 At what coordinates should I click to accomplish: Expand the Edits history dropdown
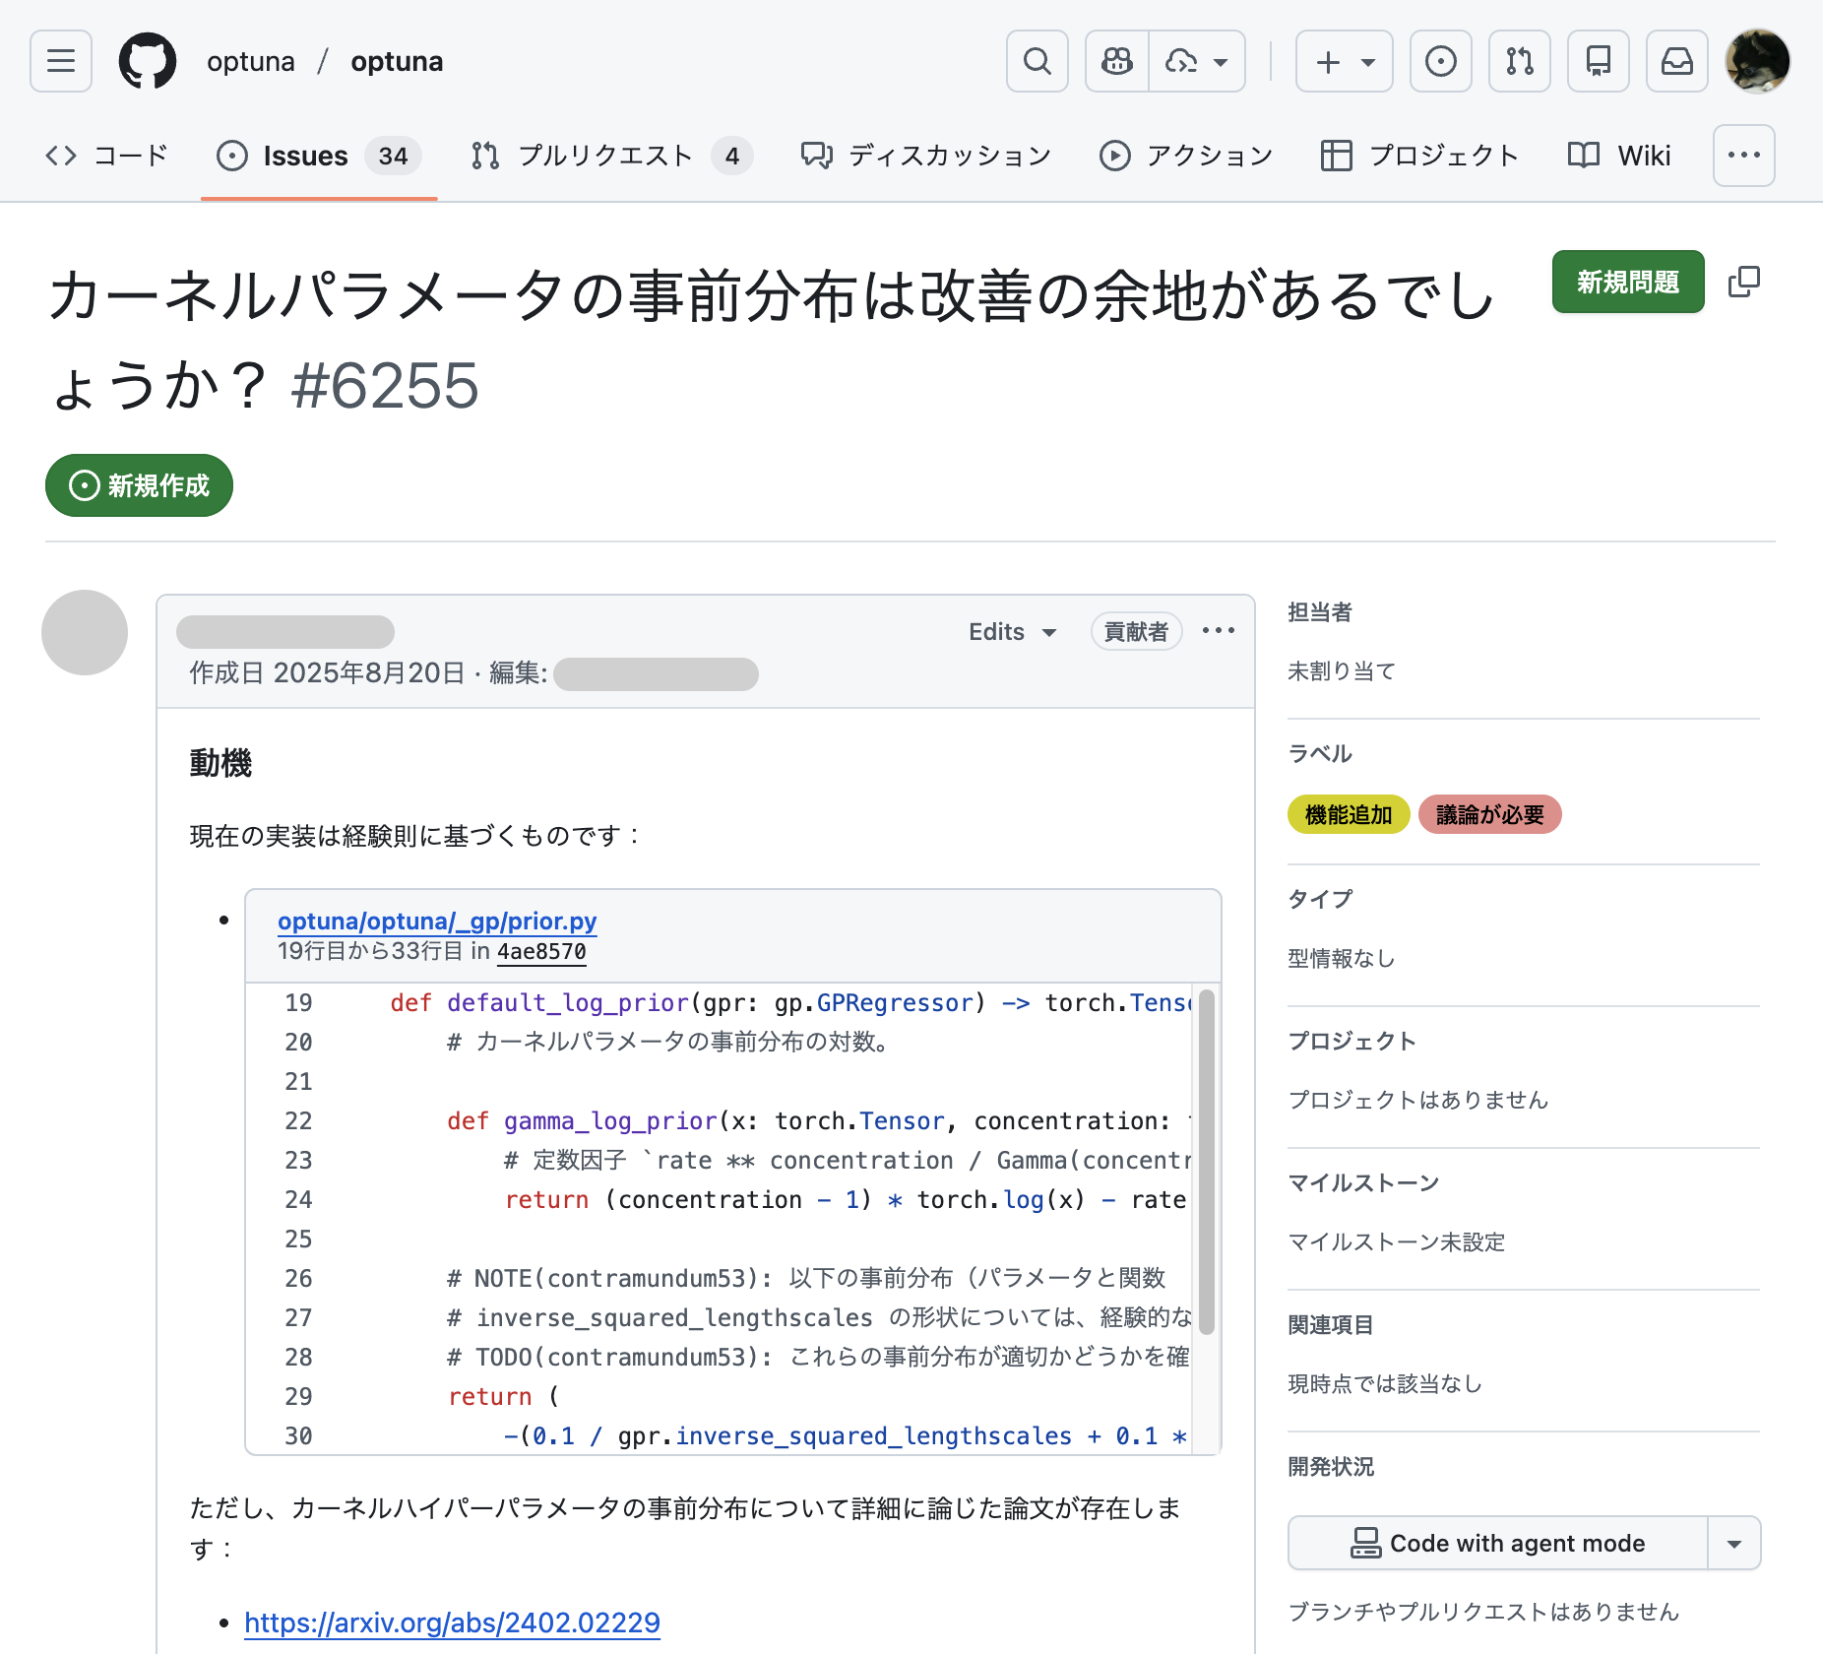tap(1013, 632)
